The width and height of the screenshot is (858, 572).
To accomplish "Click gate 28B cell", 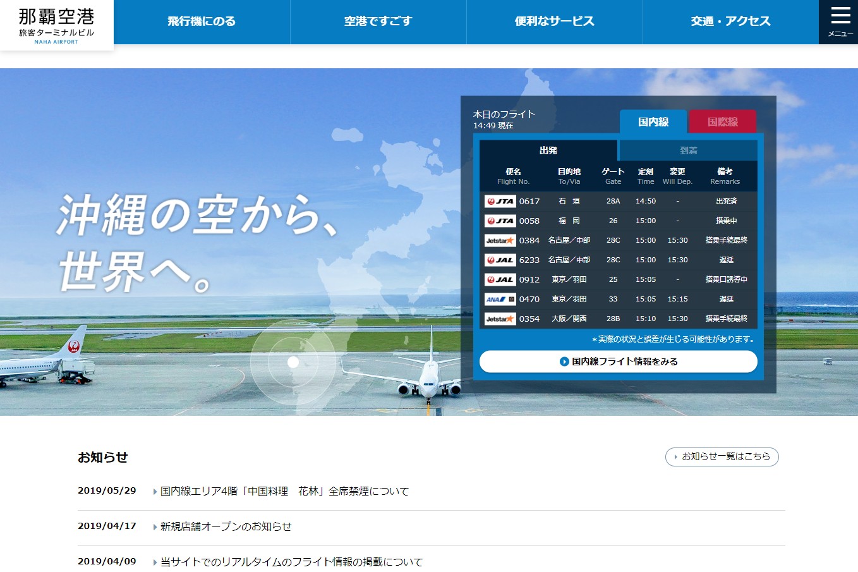I will (x=613, y=319).
